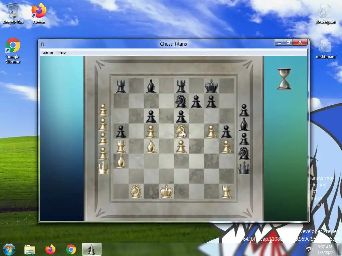Image resolution: width=342 pixels, height=256 pixels.
Task: Minimize the Chess Titans window
Action: click(x=279, y=42)
